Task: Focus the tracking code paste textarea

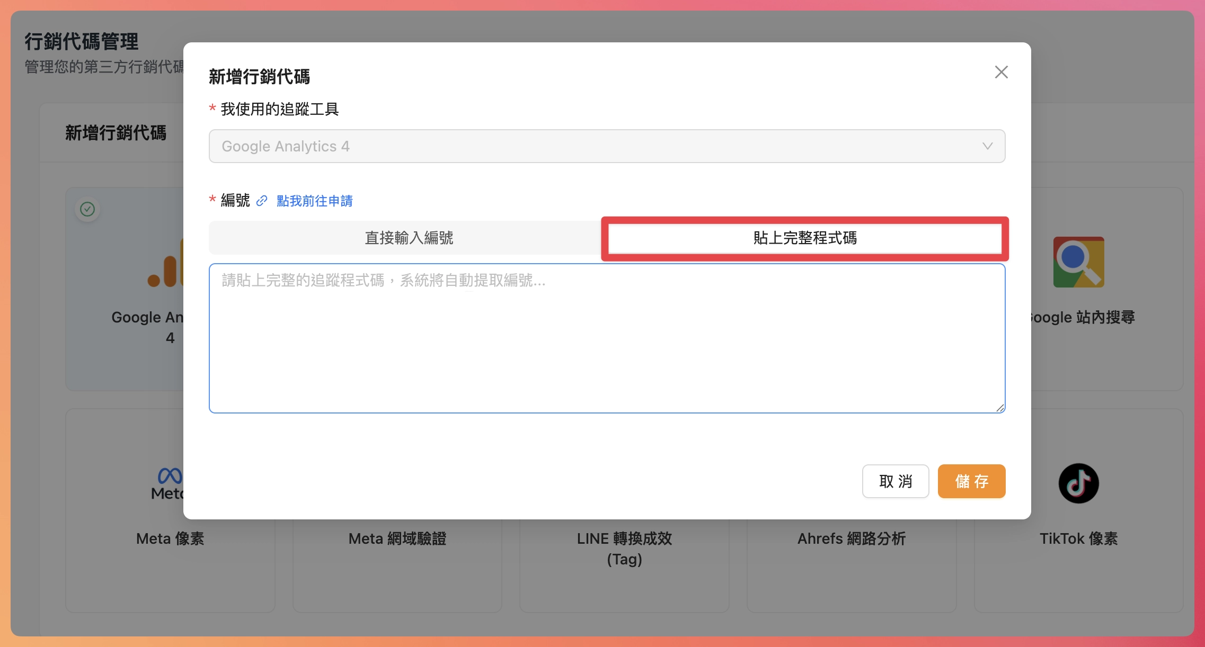Action: 606,339
